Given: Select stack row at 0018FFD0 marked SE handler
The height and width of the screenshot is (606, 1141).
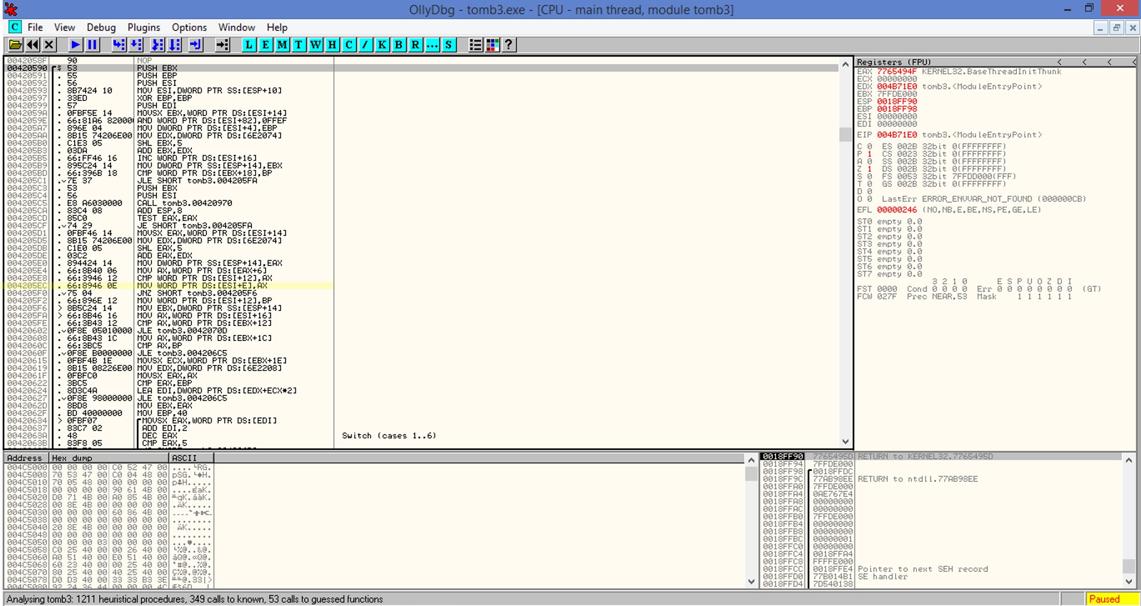Looking at the screenshot, I should (x=941, y=576).
